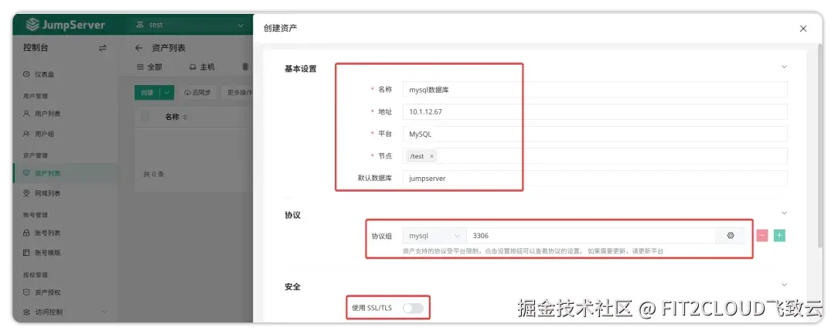The height and width of the screenshot is (331, 835).
Task: Click the drawer vertical scrollbar
Action: pyautogui.click(x=819, y=147)
